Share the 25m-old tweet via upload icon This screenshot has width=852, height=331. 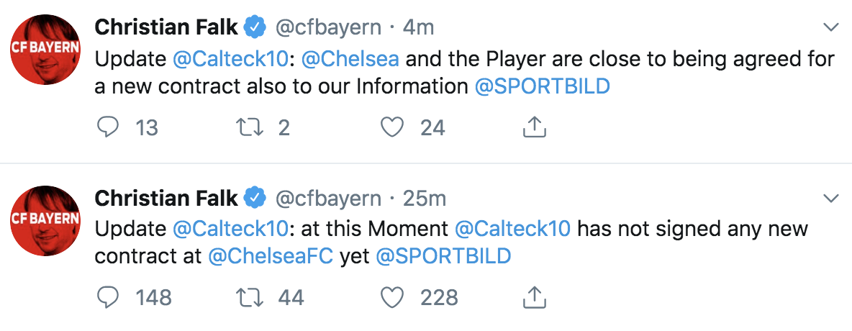[532, 296]
